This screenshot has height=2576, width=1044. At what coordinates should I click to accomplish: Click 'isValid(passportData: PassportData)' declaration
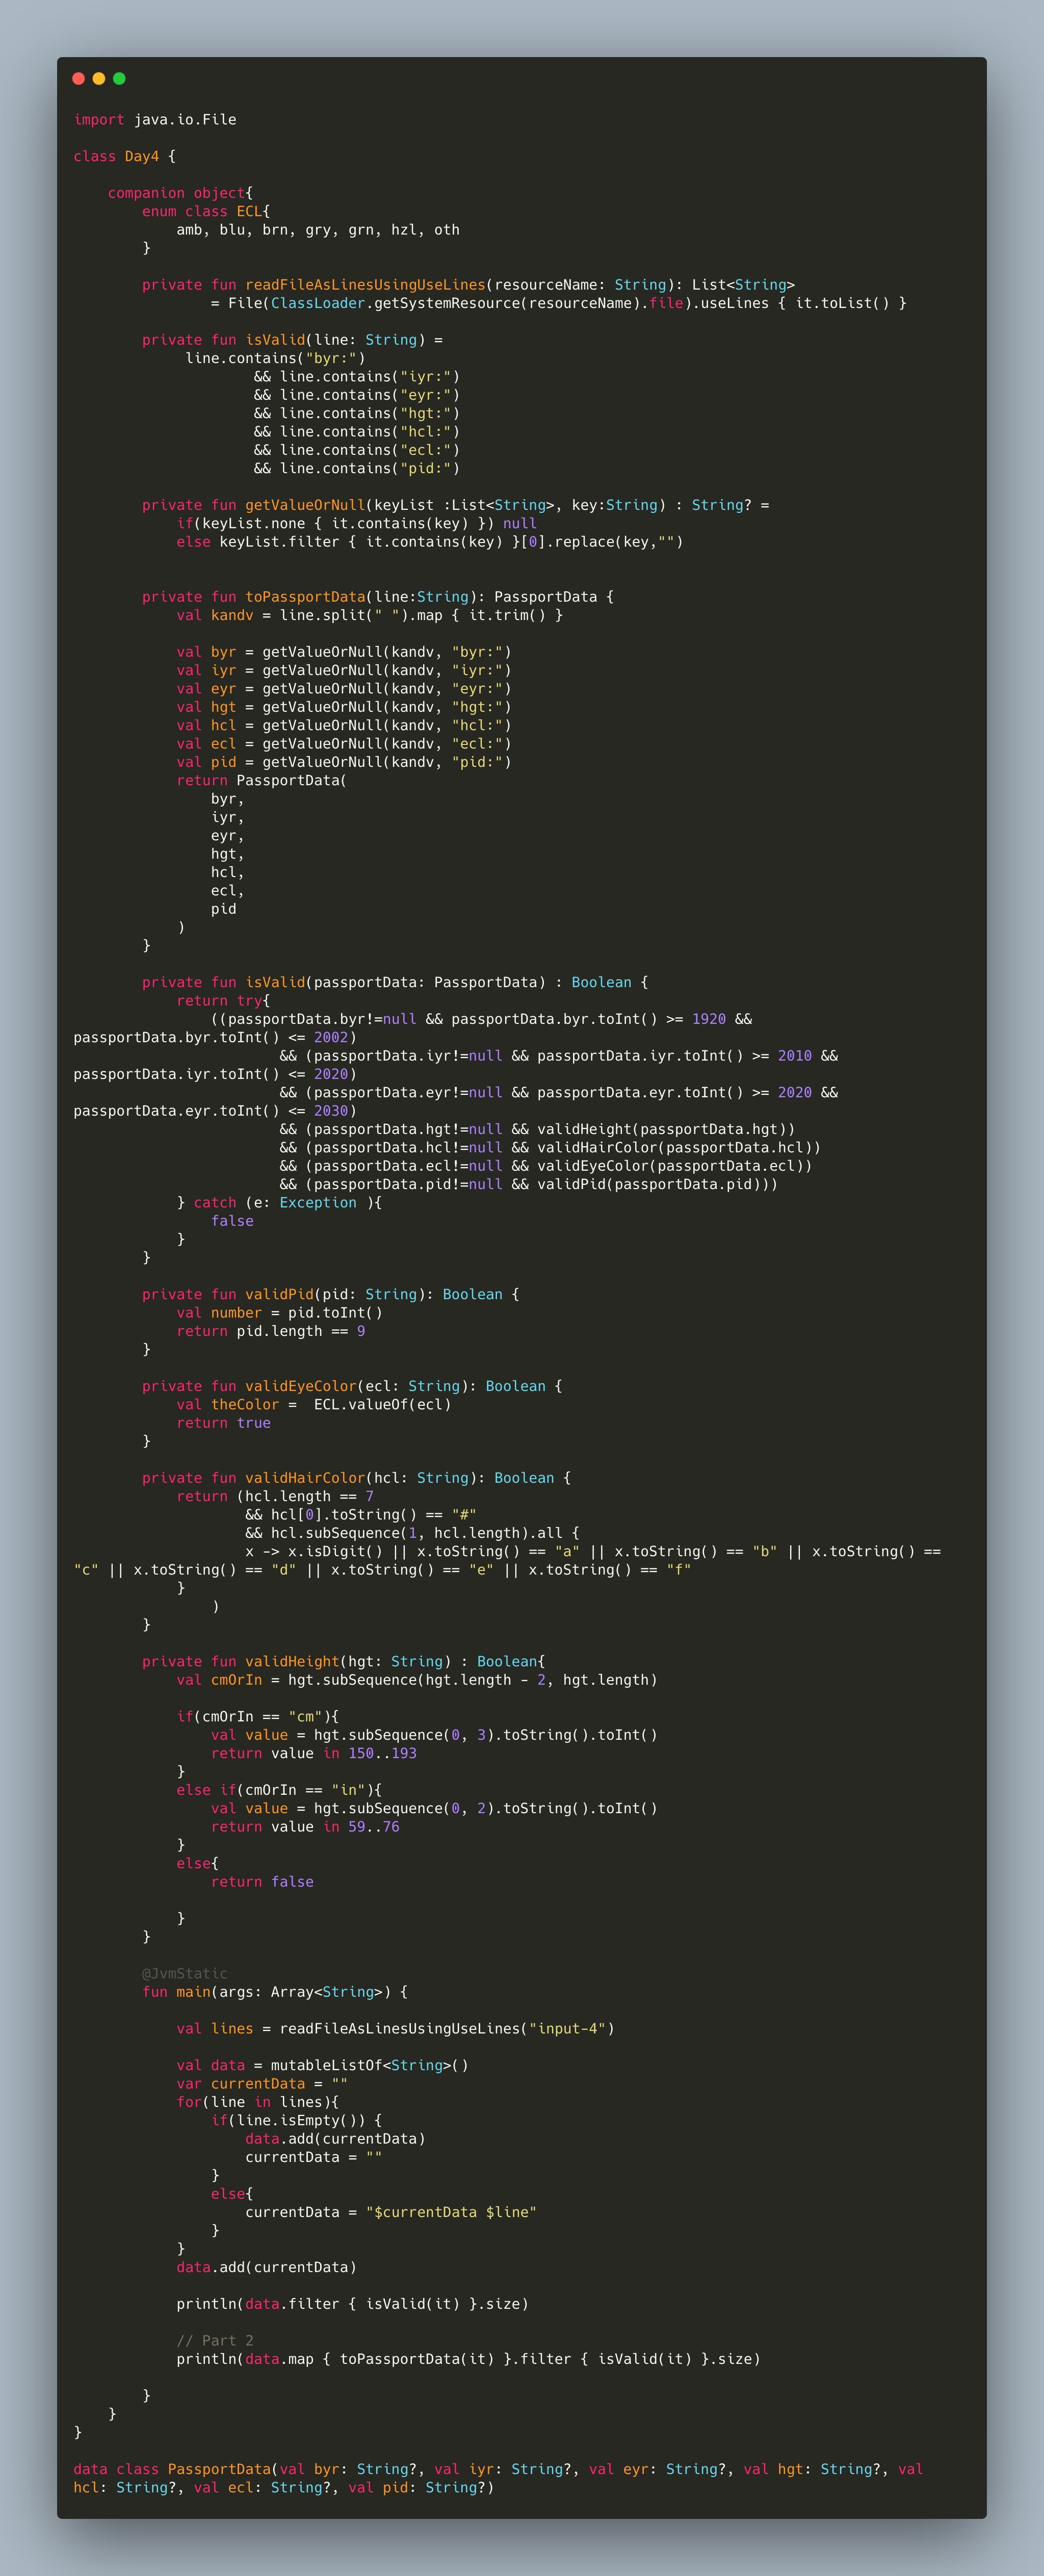395,983
